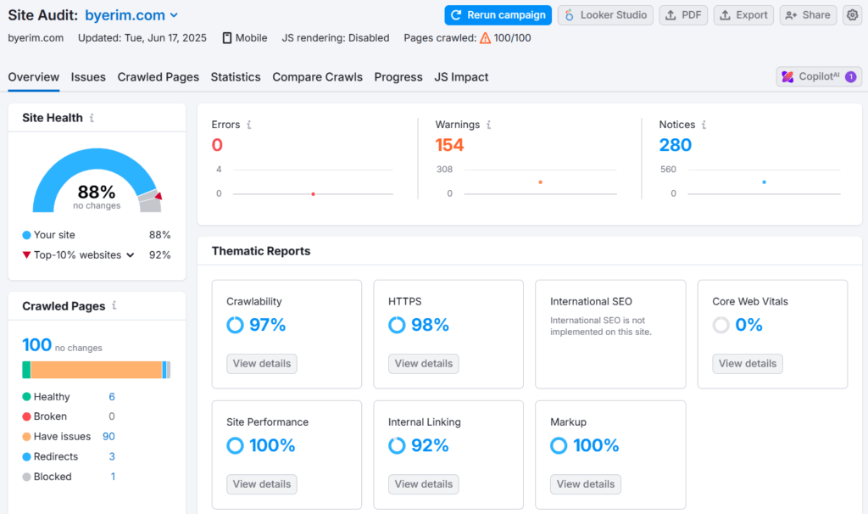Image resolution: width=868 pixels, height=514 pixels.
Task: Open the Copilot AI panel
Action: (819, 77)
